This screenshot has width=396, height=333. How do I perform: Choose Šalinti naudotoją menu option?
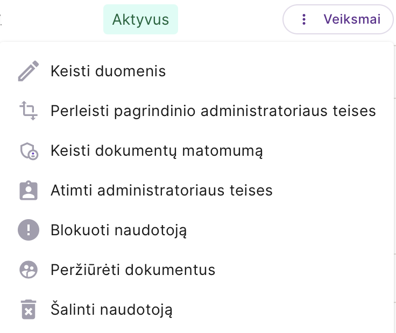coord(197,309)
